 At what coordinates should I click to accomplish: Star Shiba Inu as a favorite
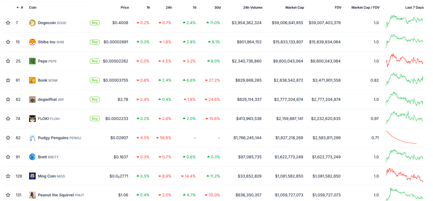click(8, 42)
